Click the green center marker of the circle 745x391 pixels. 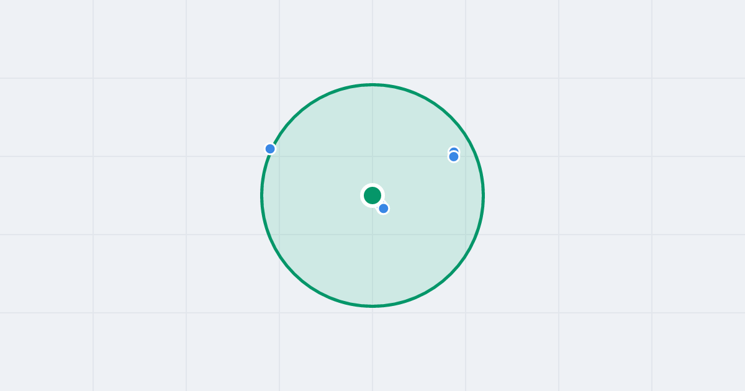(x=372, y=195)
